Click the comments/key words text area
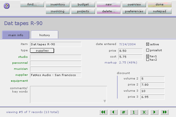The height and width of the screenshot is (117, 176). click(68, 95)
